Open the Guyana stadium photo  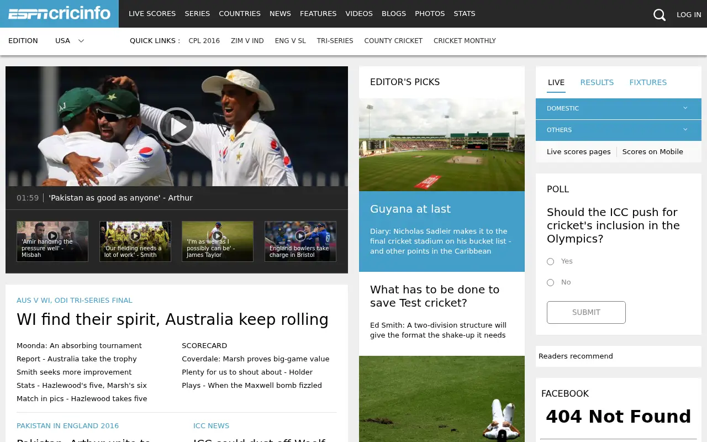442,145
